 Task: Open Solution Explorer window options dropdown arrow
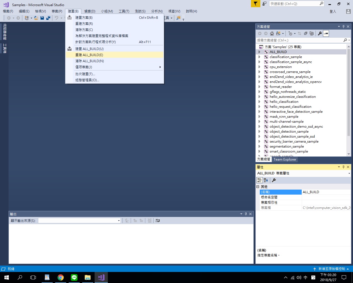pyautogui.click(x=339, y=27)
